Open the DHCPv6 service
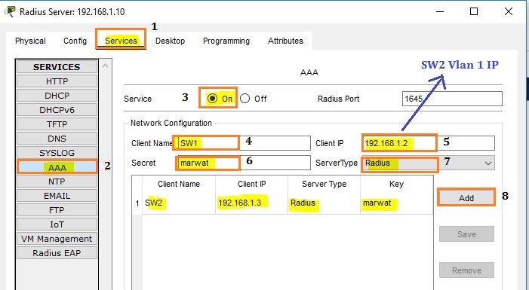This screenshot has height=290, width=529. (57, 110)
